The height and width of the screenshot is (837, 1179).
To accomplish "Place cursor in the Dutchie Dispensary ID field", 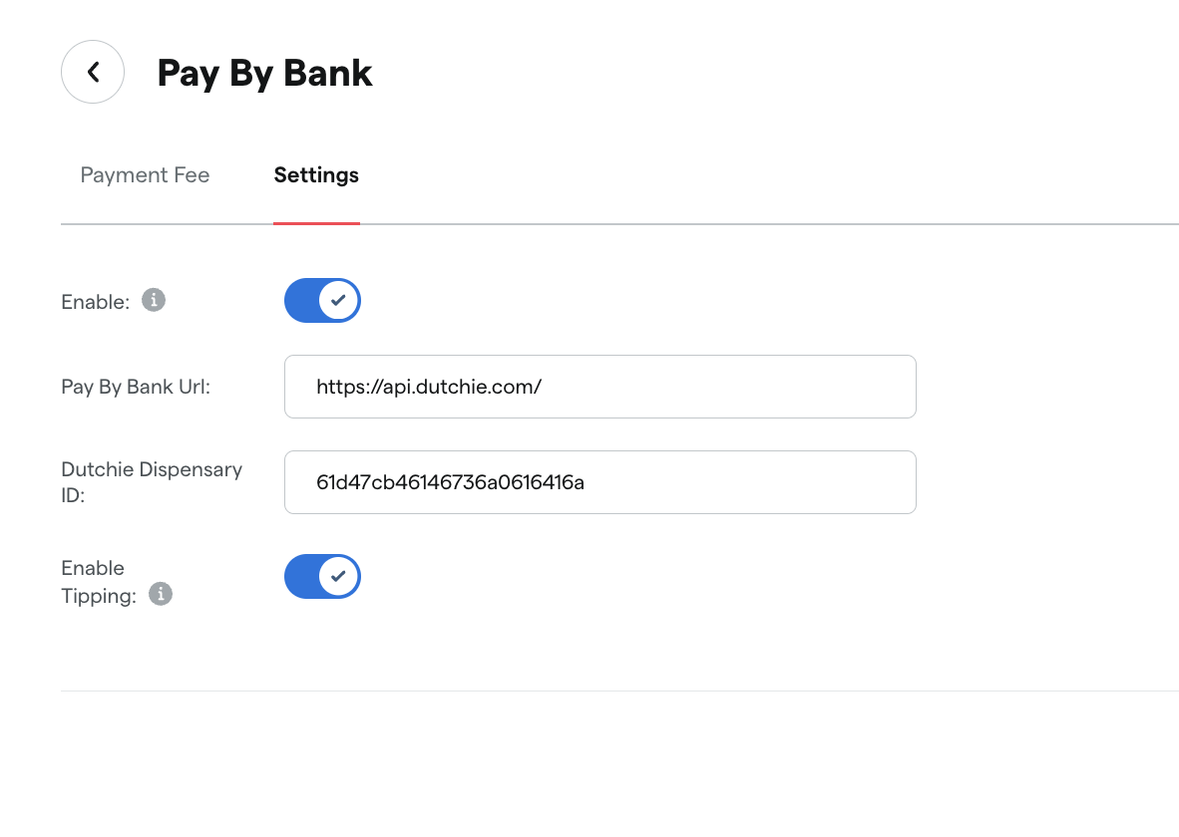I will (x=599, y=482).
